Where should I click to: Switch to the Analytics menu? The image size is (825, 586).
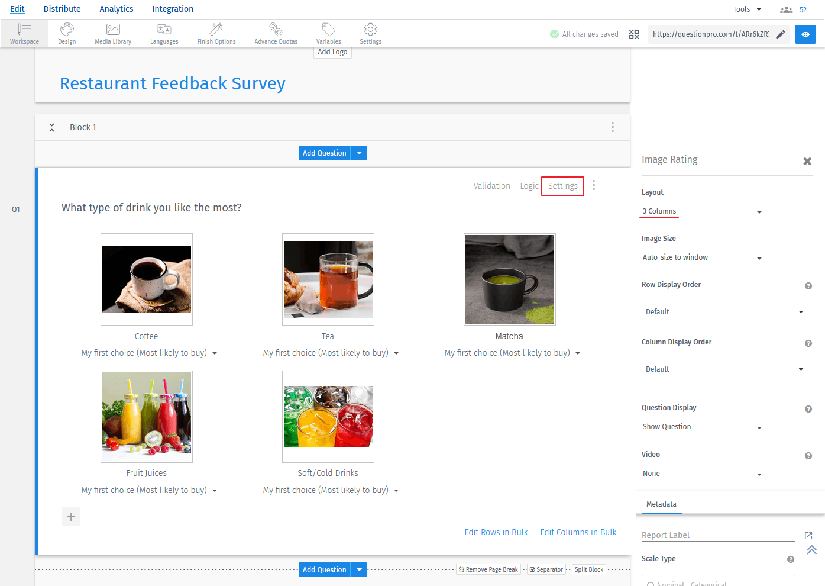tap(116, 9)
